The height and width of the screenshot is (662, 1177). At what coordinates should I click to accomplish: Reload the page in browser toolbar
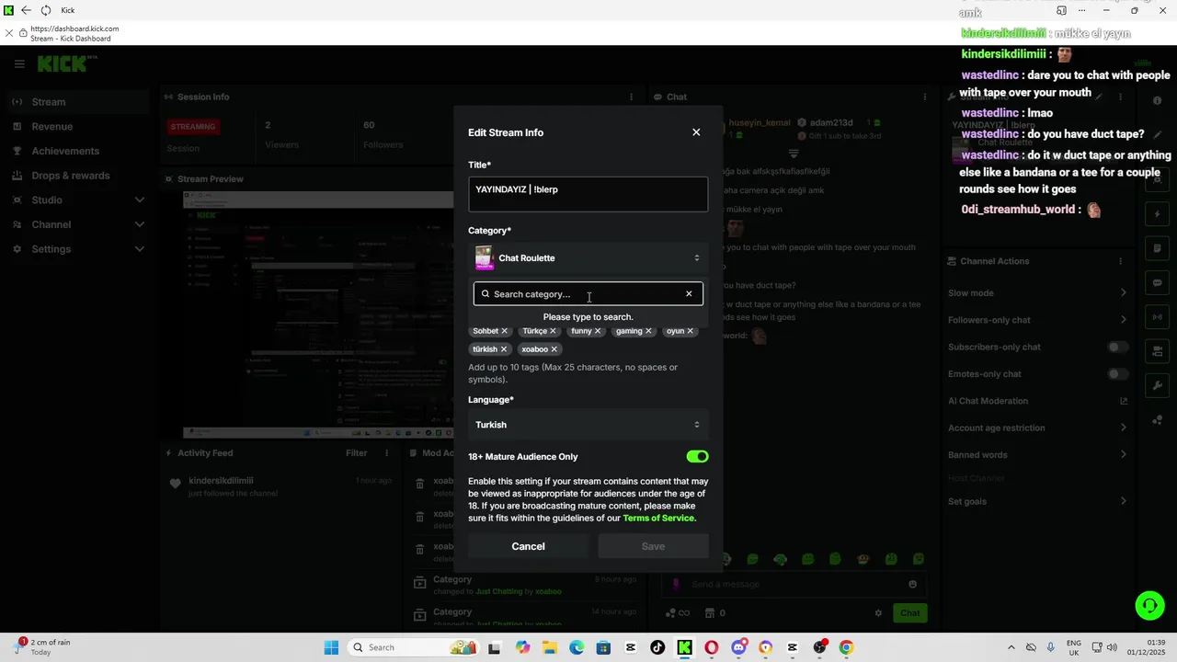point(46,11)
